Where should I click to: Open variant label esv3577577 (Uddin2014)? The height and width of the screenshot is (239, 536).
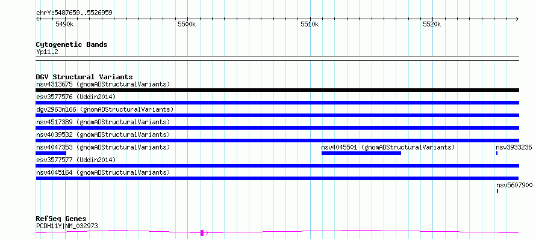[x=76, y=160]
